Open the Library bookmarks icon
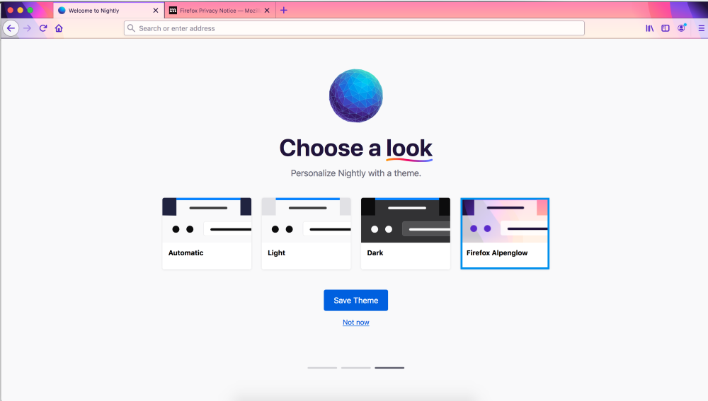708x401 pixels. (649, 28)
